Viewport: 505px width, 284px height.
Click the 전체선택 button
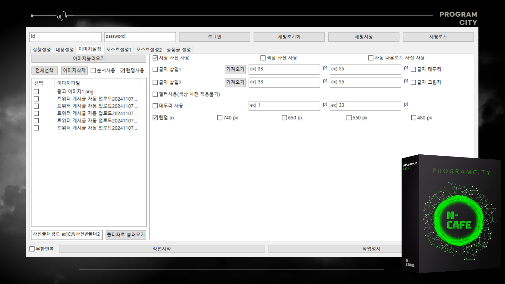(x=44, y=70)
